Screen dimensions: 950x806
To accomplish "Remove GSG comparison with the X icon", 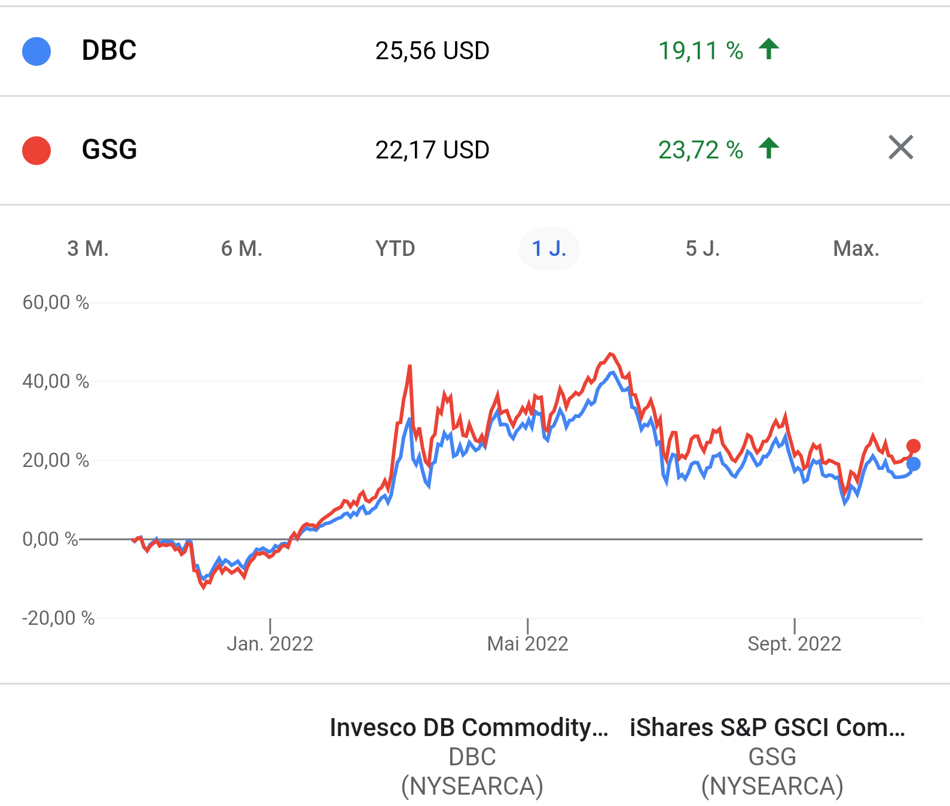I will click(900, 148).
